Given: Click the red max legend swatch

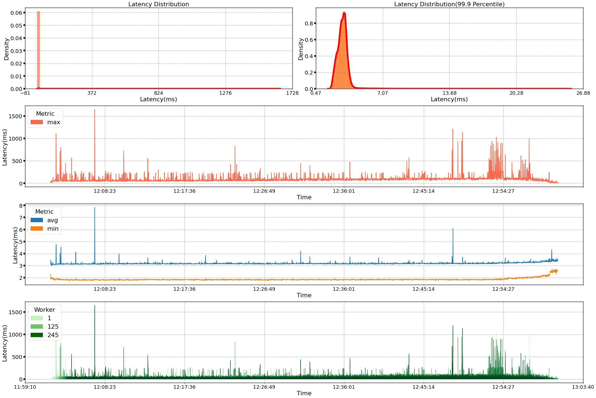Looking at the screenshot, I should (x=37, y=122).
